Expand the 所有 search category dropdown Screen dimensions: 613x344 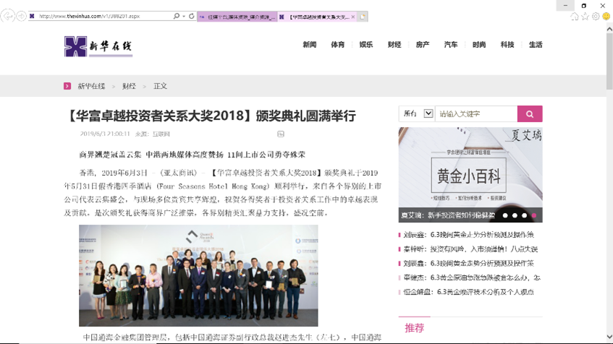417,113
